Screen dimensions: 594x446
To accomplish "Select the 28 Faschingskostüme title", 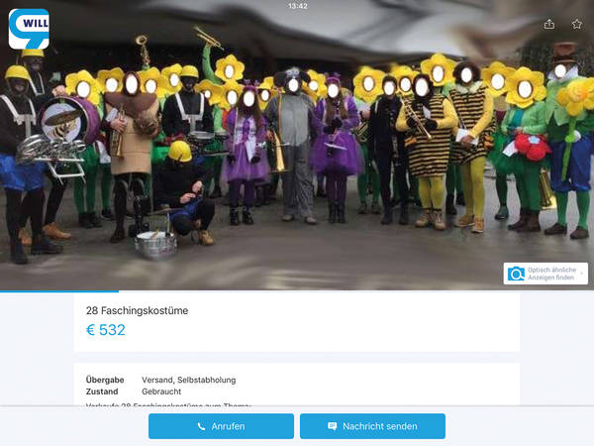I will [138, 310].
